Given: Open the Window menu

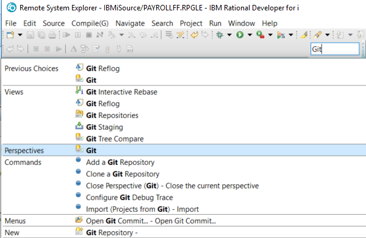Looking at the screenshot, I should 242,23.
